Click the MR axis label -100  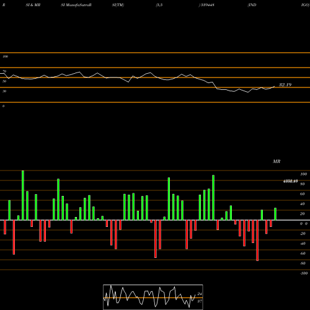point(304,273)
